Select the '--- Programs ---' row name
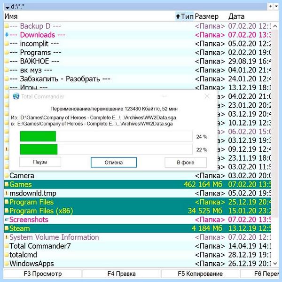Image resolution: width=282 pixels, height=282 pixels. tap(35, 53)
